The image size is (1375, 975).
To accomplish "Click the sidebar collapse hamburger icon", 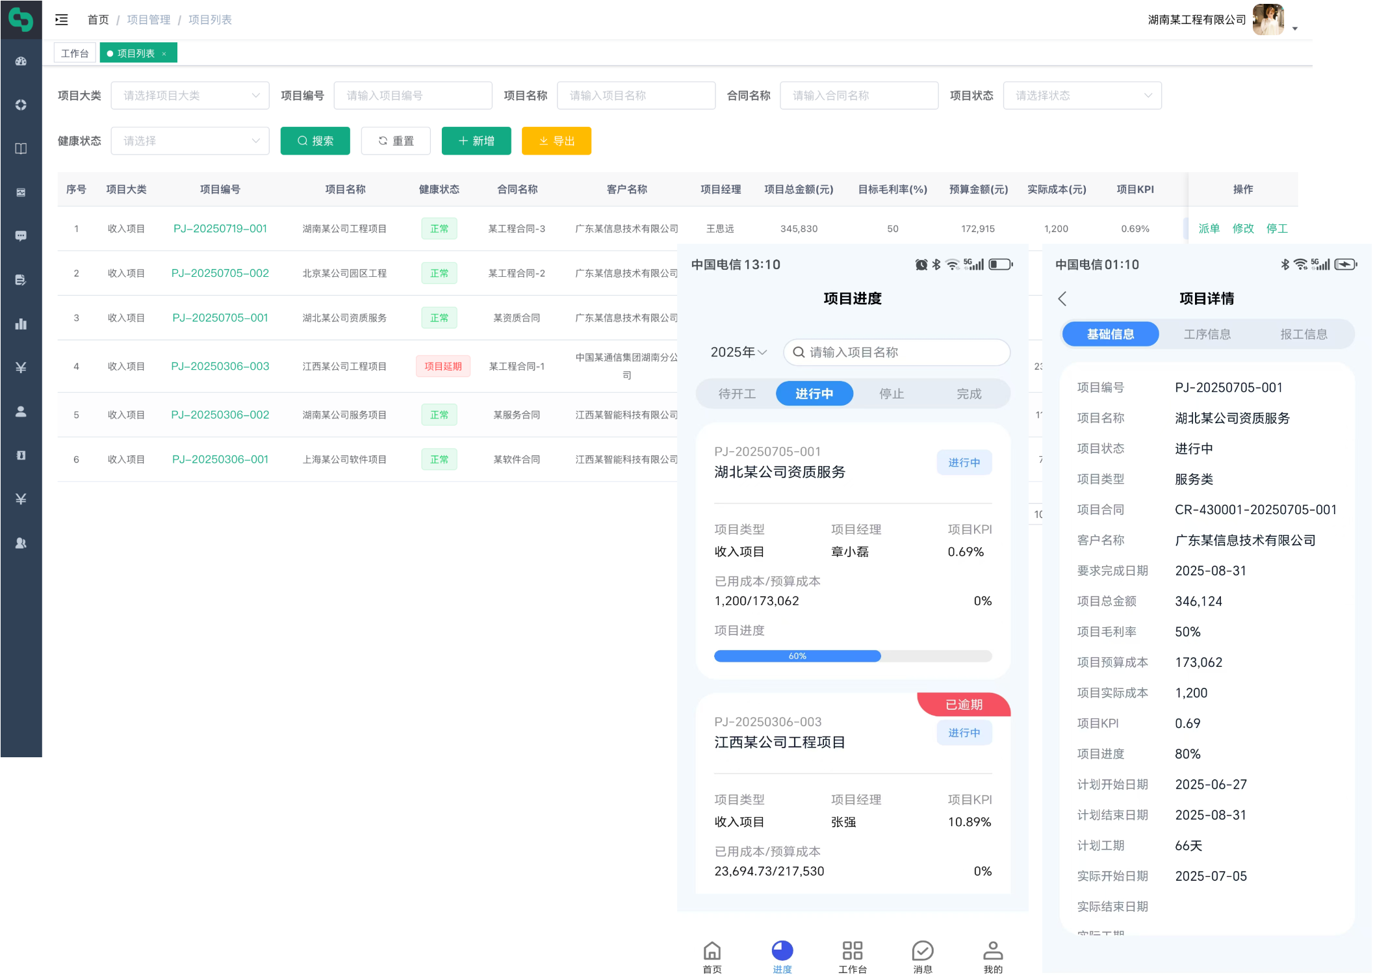I will 62,19.
